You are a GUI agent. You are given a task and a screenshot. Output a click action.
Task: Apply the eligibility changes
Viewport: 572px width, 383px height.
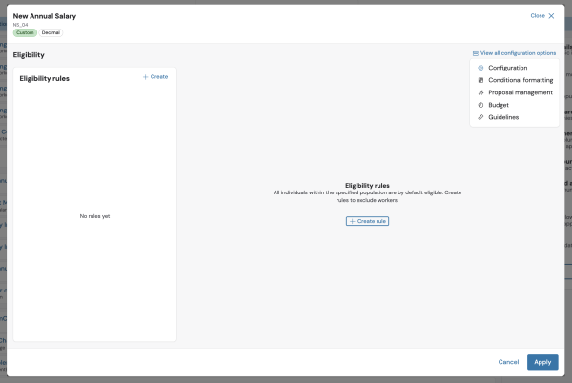[x=542, y=362]
